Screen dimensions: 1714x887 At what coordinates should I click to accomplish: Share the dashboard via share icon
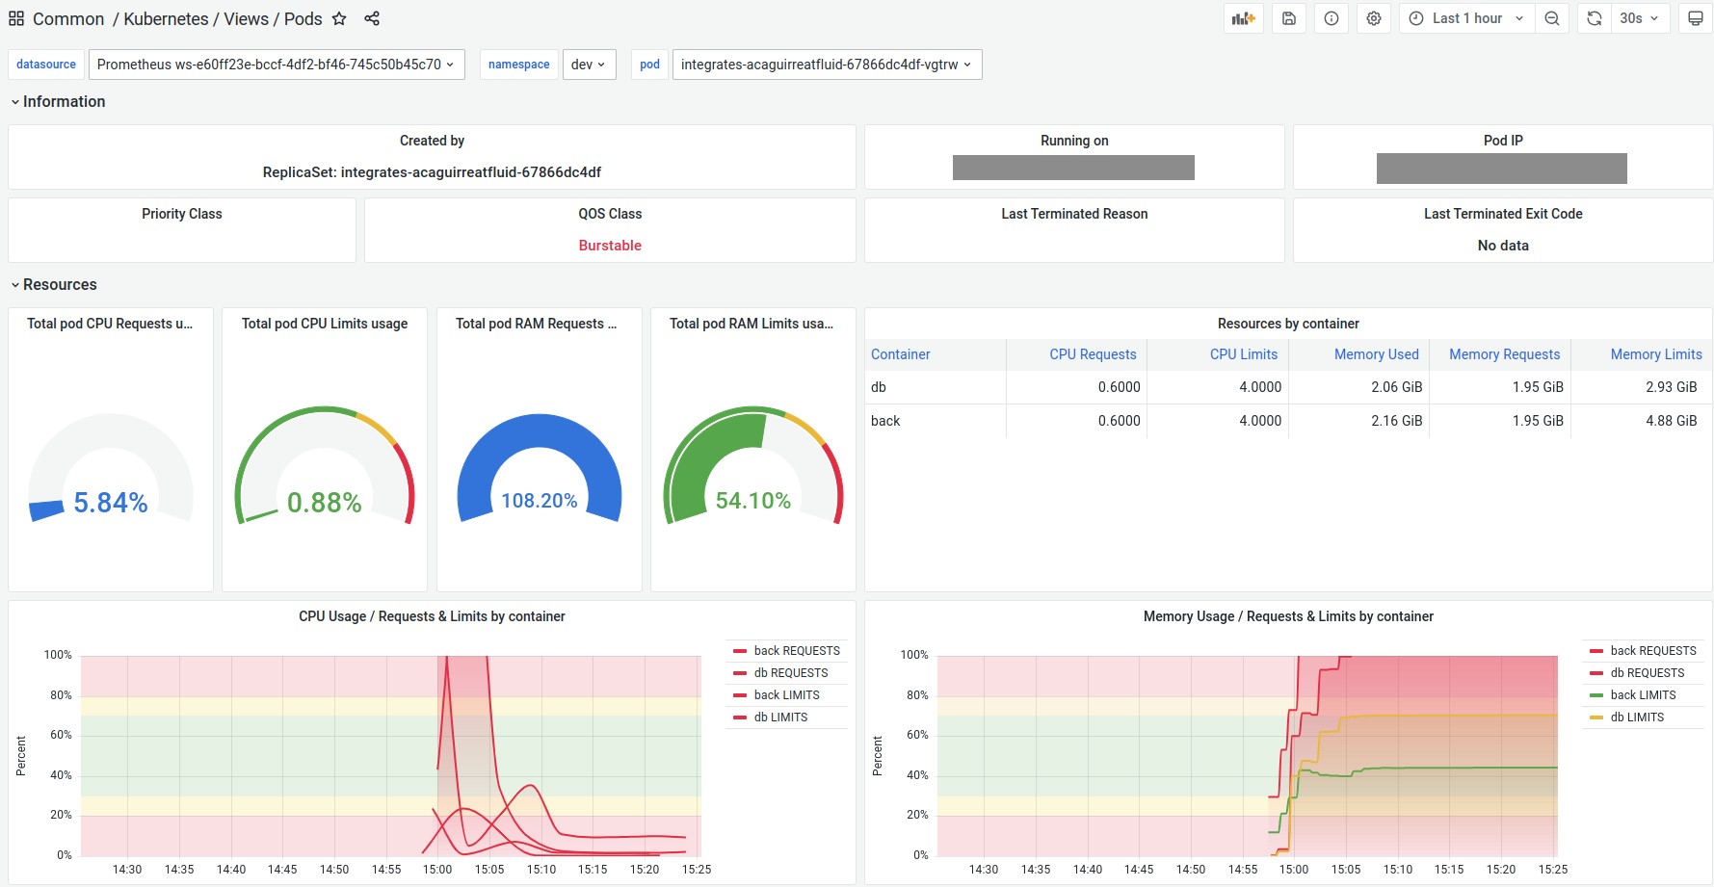(x=372, y=19)
